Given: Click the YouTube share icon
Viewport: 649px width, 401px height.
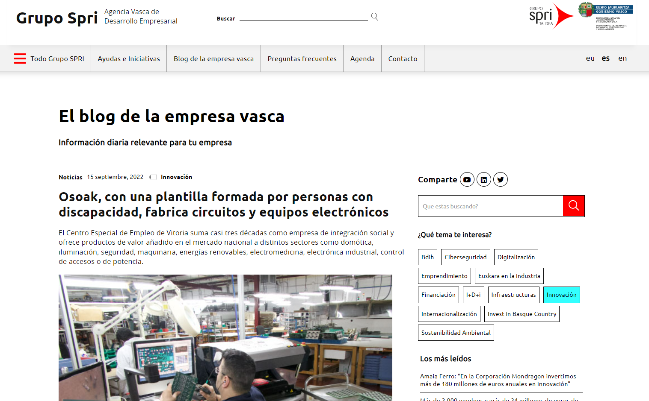Looking at the screenshot, I should [467, 180].
